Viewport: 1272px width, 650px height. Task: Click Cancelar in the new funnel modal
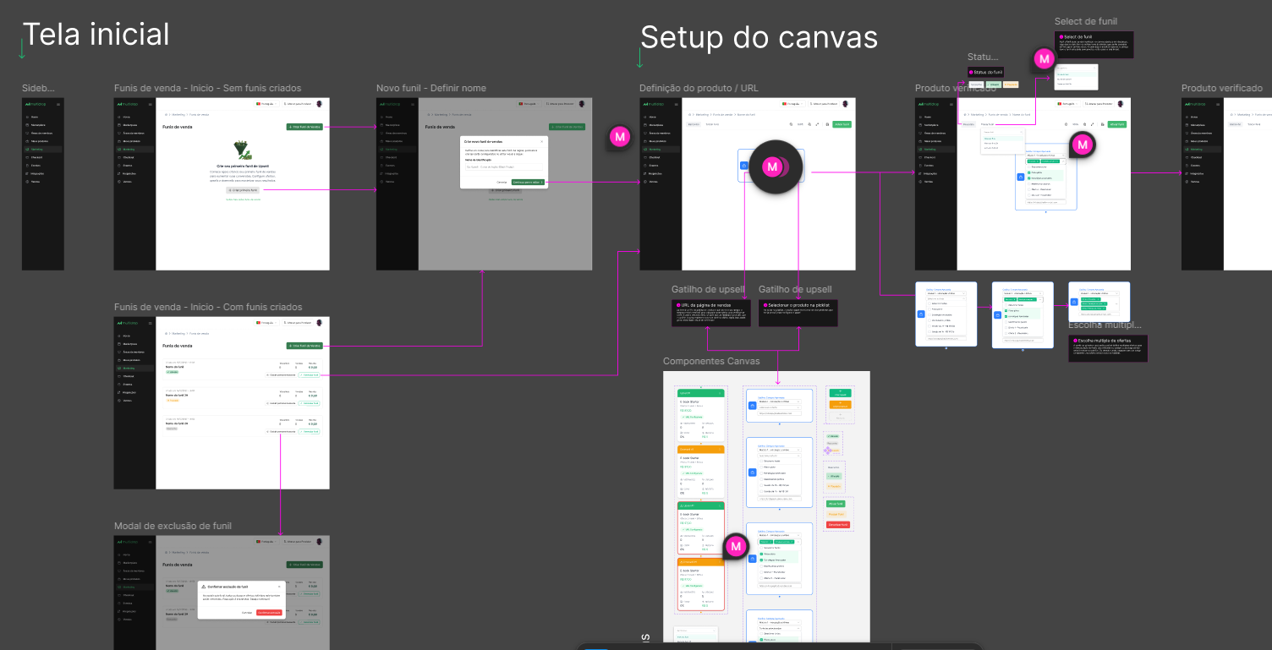click(x=502, y=183)
